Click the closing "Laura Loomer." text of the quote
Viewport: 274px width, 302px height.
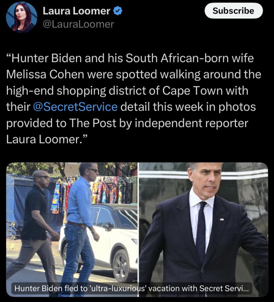46,139
